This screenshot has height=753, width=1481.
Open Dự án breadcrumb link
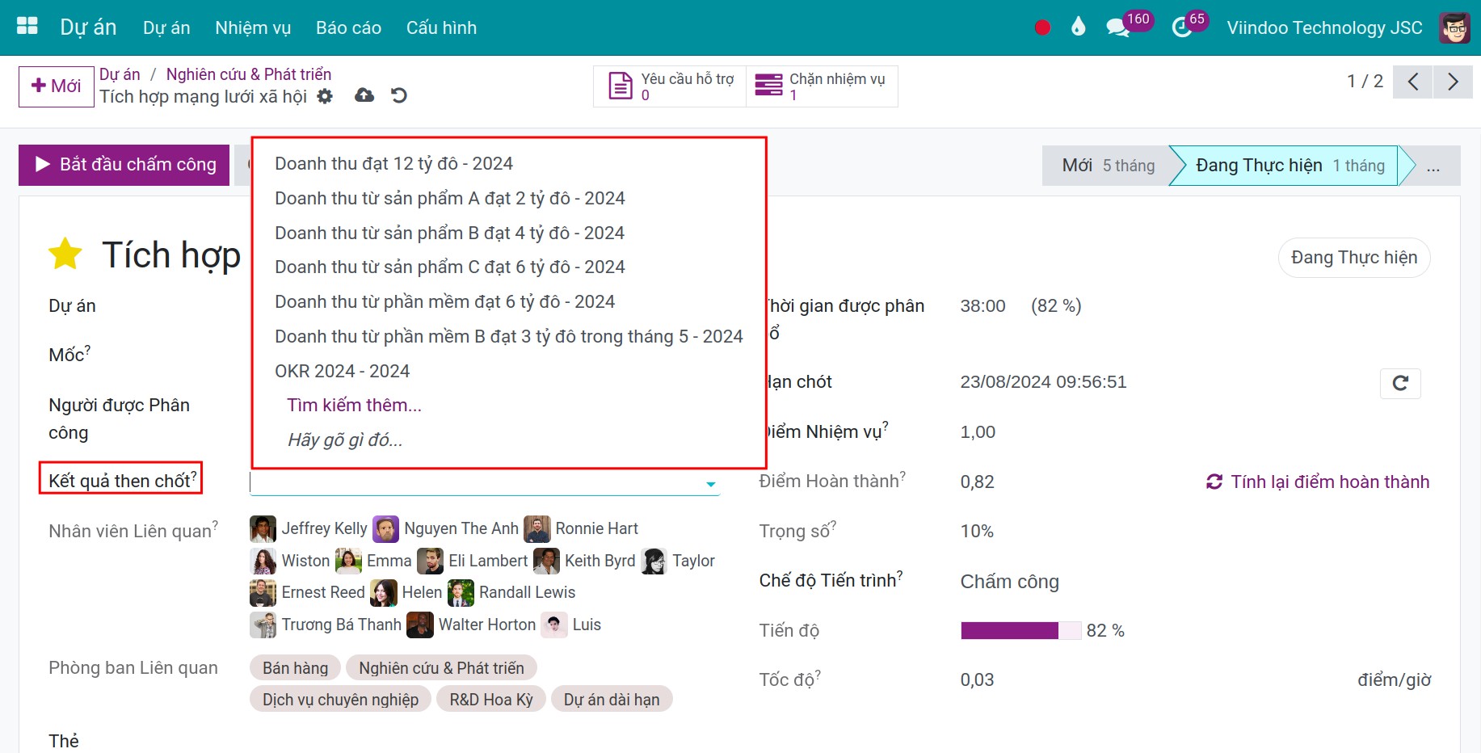click(x=120, y=74)
